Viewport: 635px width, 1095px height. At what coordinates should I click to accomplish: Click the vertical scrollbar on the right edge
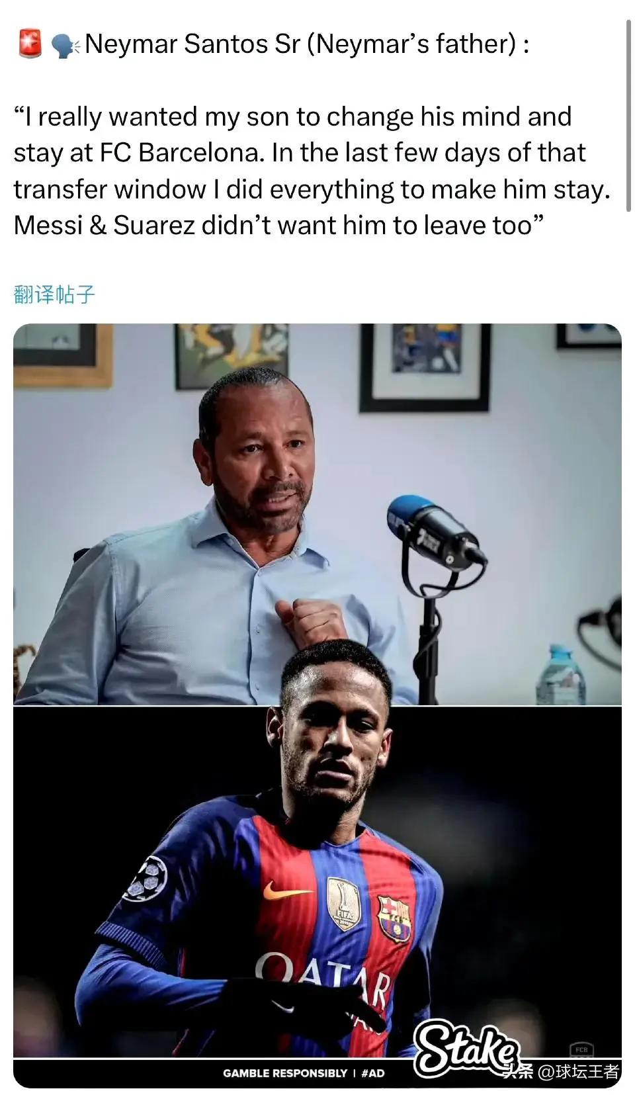point(628,116)
